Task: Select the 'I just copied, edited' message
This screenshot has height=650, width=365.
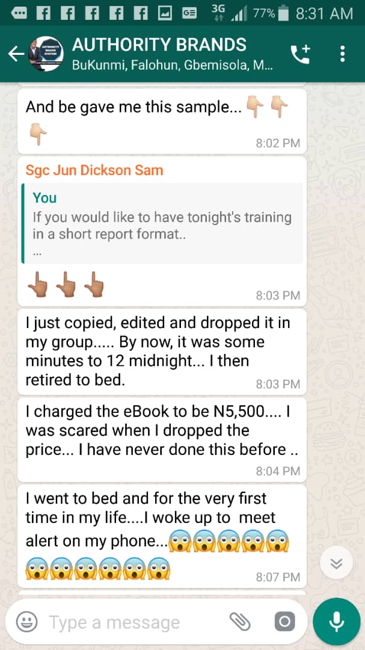Action: click(162, 351)
